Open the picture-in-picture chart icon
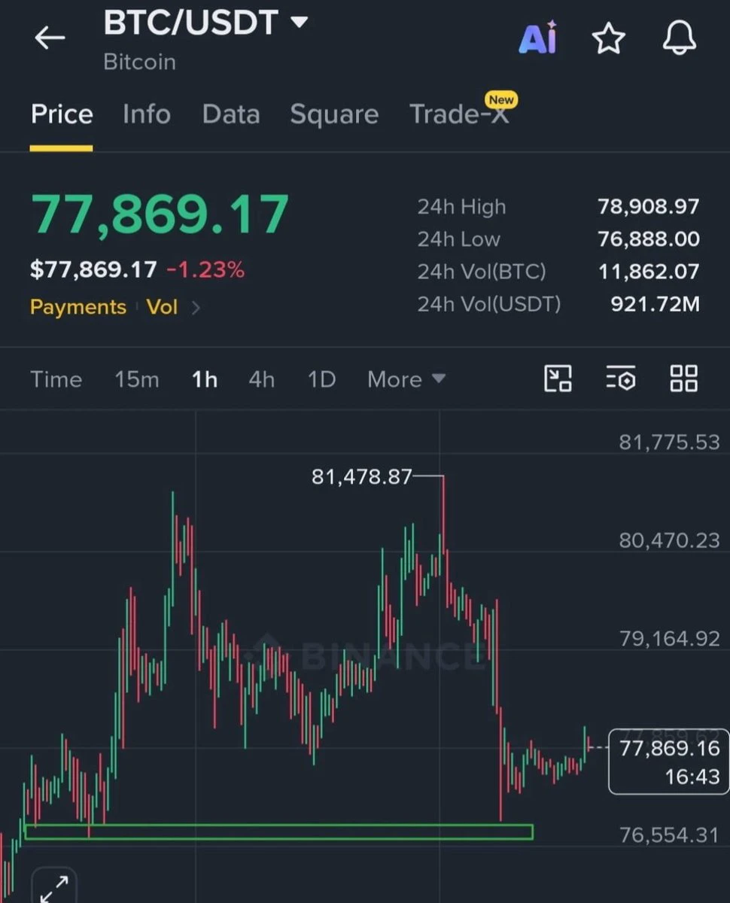The image size is (730, 903). [558, 379]
